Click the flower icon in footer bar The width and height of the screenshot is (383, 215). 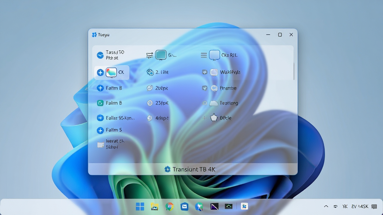click(167, 169)
